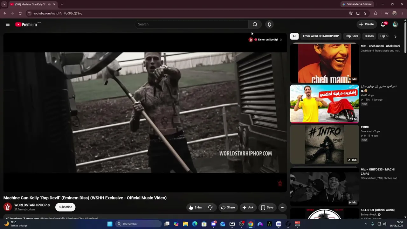407x229 pixels.
Task: Go to YouTube Premium home logo
Action: point(26,24)
